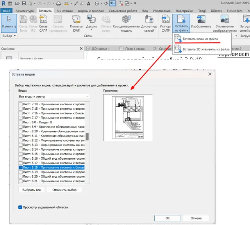Image resolution: width=250 pixels, height=225 pixels.
Task: Choose 'Вставить 2D элементы из файла' entry
Action: click(202, 49)
